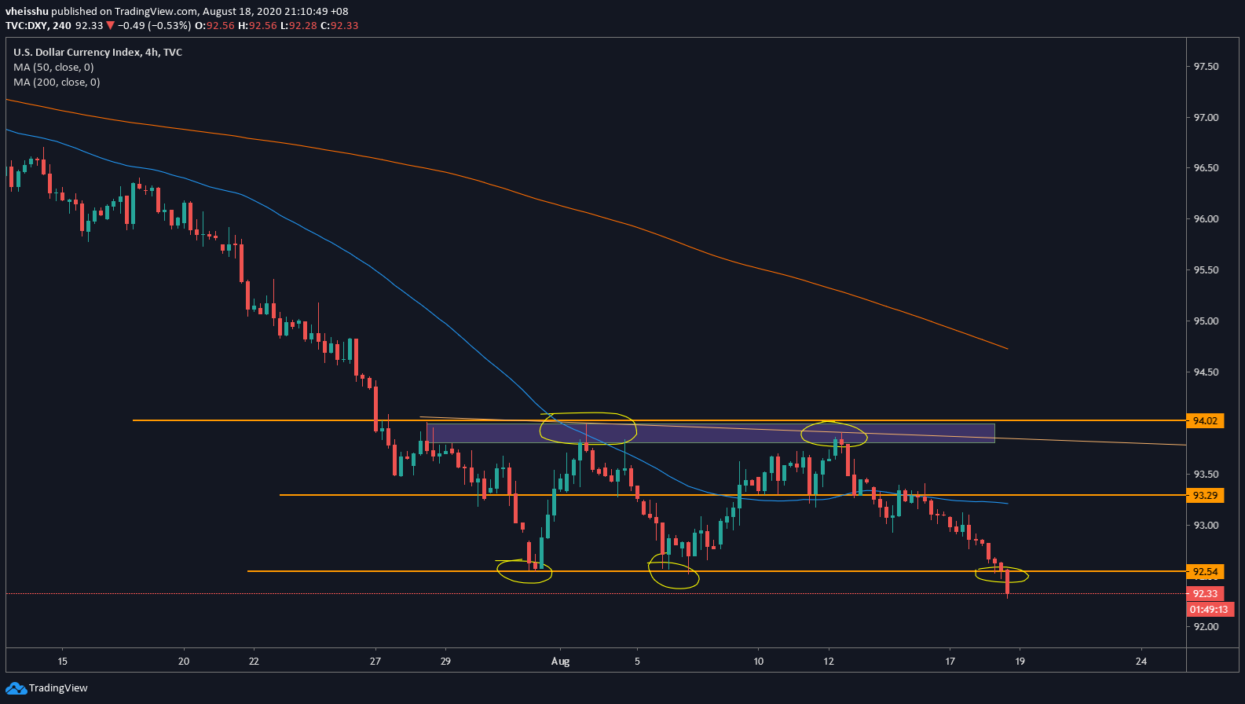Click the date label 5 on time axis

637,662
